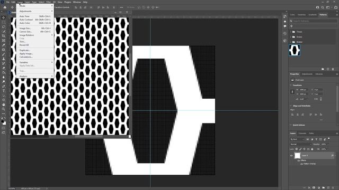Select the Eyedropper tool
The width and height of the screenshot is (339, 190).
coord(4,45)
